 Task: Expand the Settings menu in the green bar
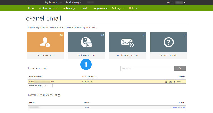[118, 8]
